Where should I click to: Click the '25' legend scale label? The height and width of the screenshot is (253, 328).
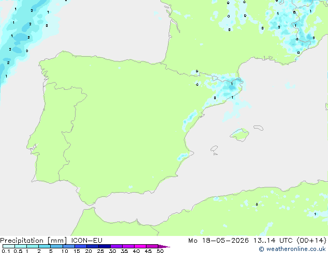click(x=100, y=251)
